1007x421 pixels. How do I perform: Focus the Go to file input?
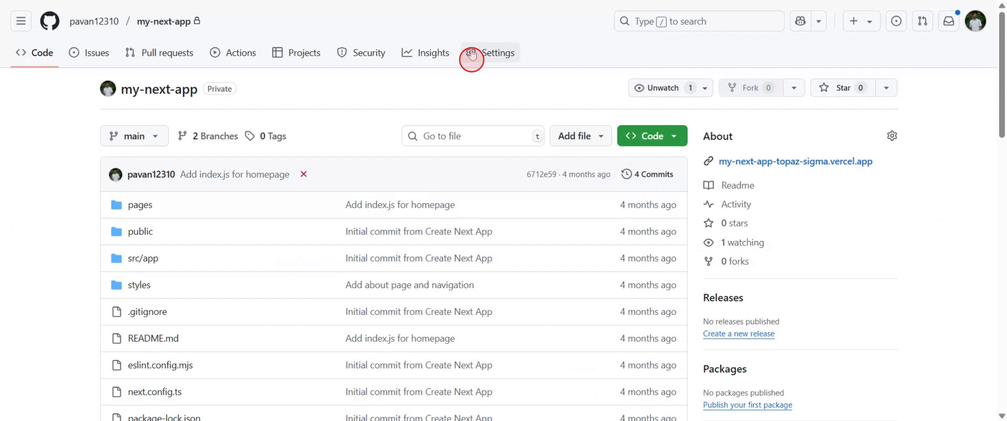point(473,136)
